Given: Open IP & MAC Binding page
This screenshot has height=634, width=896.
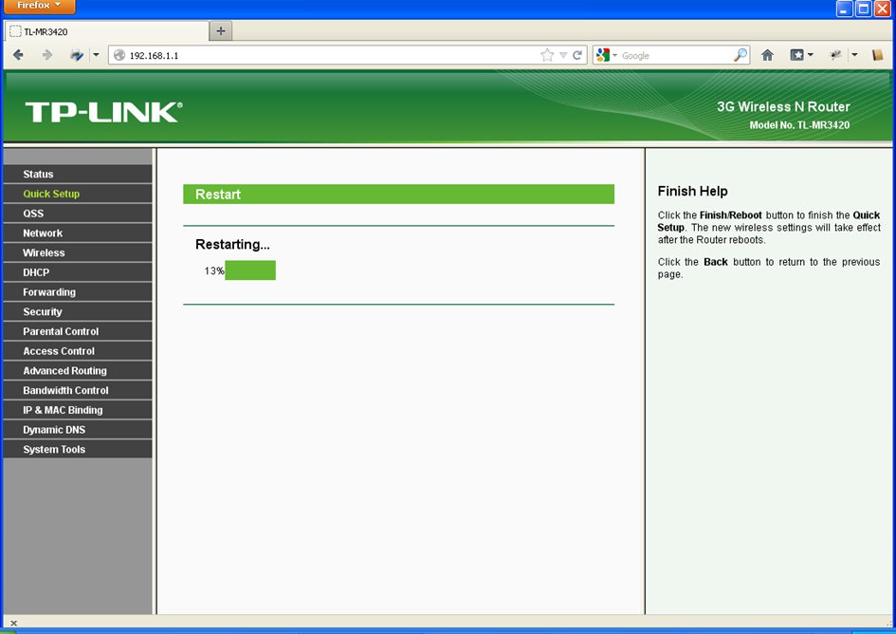Looking at the screenshot, I should click(78, 410).
